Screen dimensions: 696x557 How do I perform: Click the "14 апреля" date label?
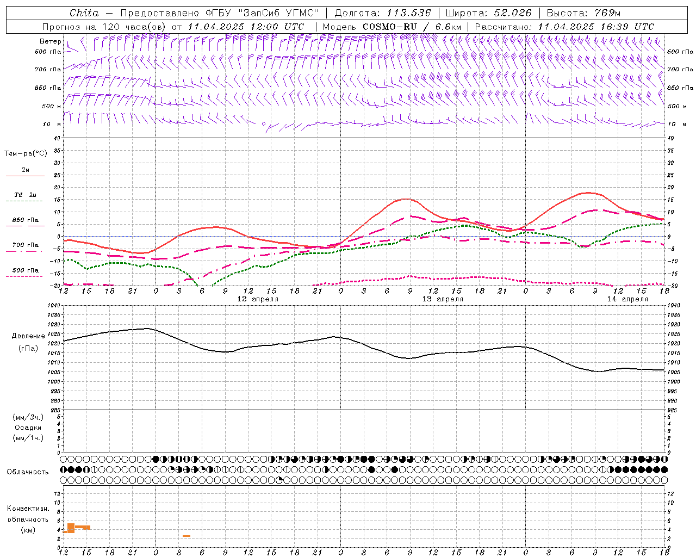(x=627, y=299)
